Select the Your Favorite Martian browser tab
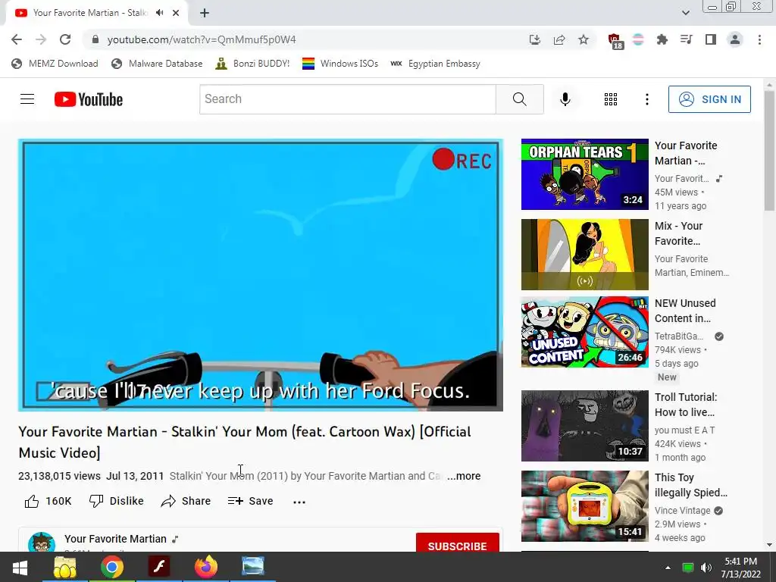 pos(96,13)
